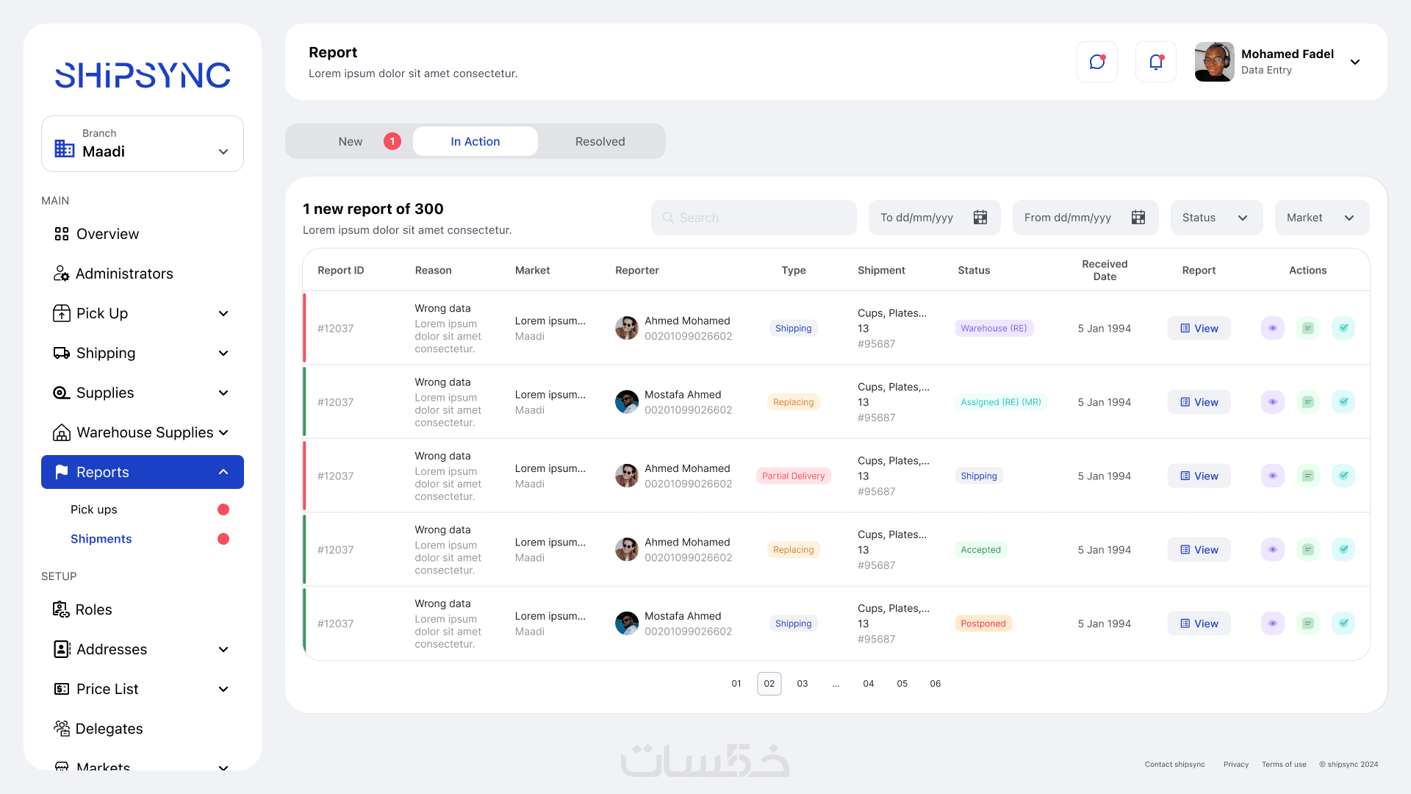The width and height of the screenshot is (1411, 794).
Task: Click the Search input field
Action: click(x=753, y=218)
